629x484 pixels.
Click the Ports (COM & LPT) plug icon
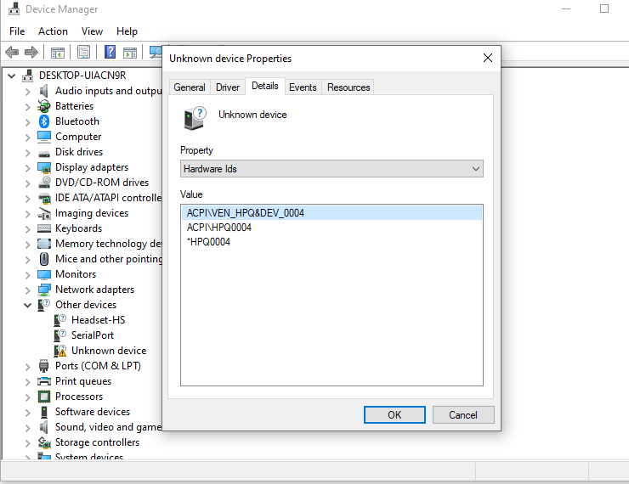point(43,366)
